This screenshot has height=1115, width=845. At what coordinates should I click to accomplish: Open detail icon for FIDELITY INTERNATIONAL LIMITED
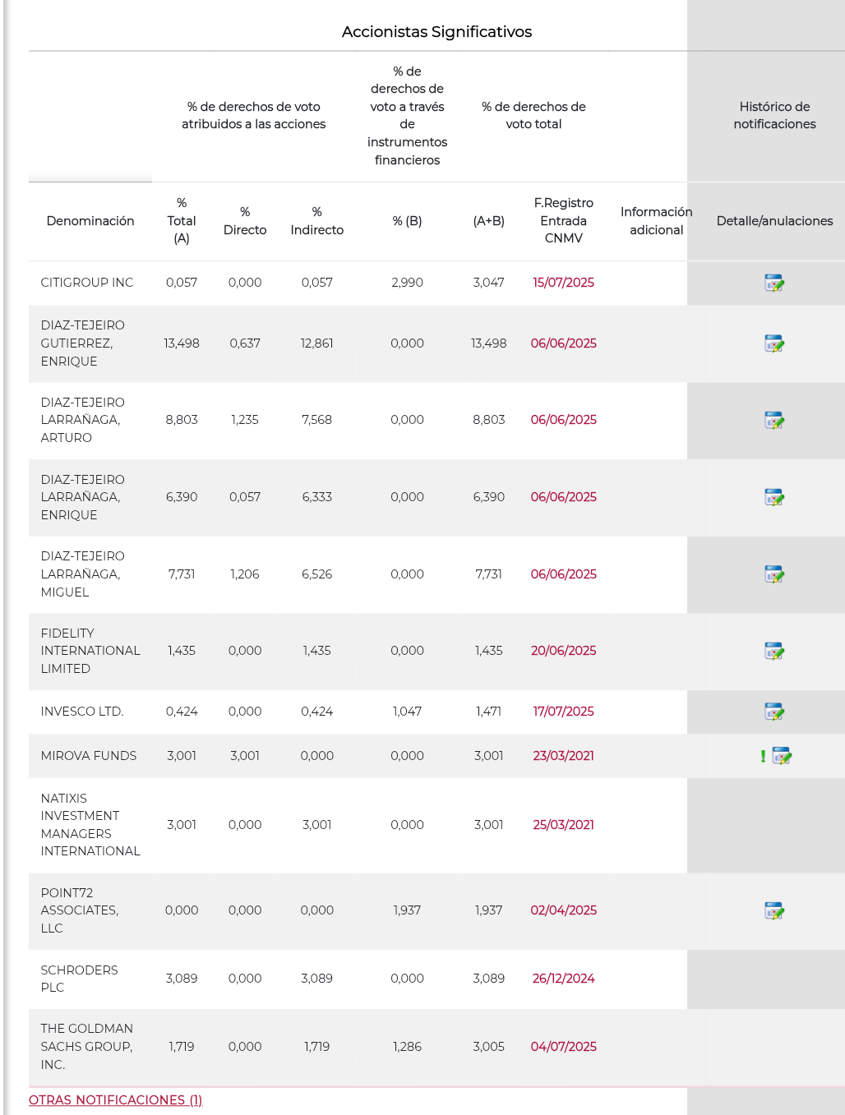(774, 651)
